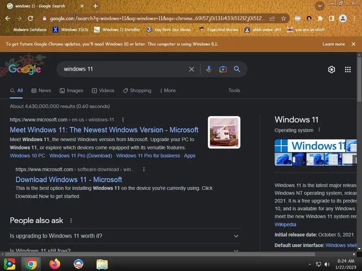Open the Google apps grid

click(x=348, y=70)
